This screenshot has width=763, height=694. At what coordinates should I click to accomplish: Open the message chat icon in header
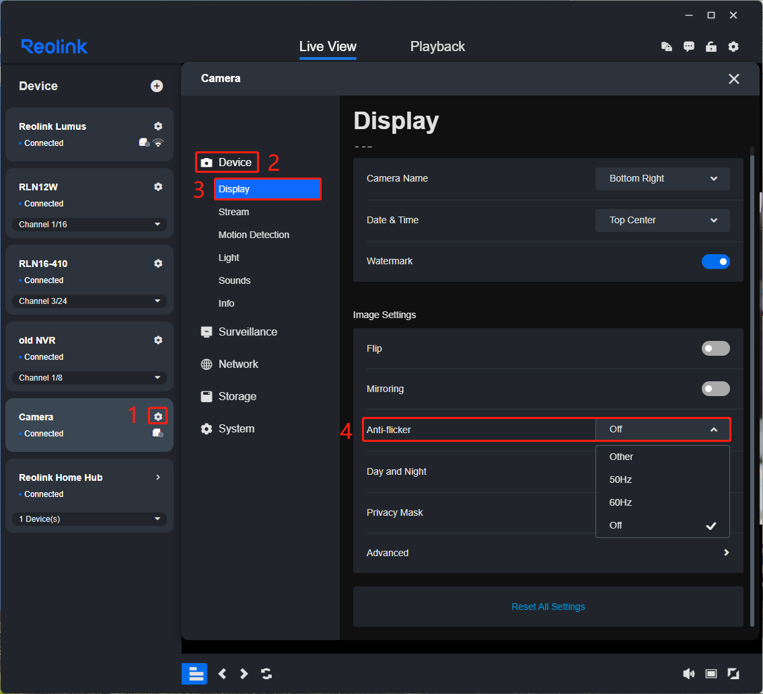[x=689, y=46]
